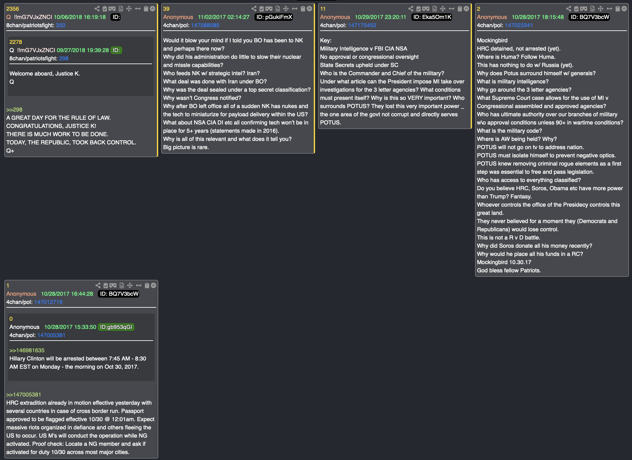Viewport: 632px width, 460px height.
Task: Click horizontal resize arrow on post 1
Action: (x=139, y=285)
